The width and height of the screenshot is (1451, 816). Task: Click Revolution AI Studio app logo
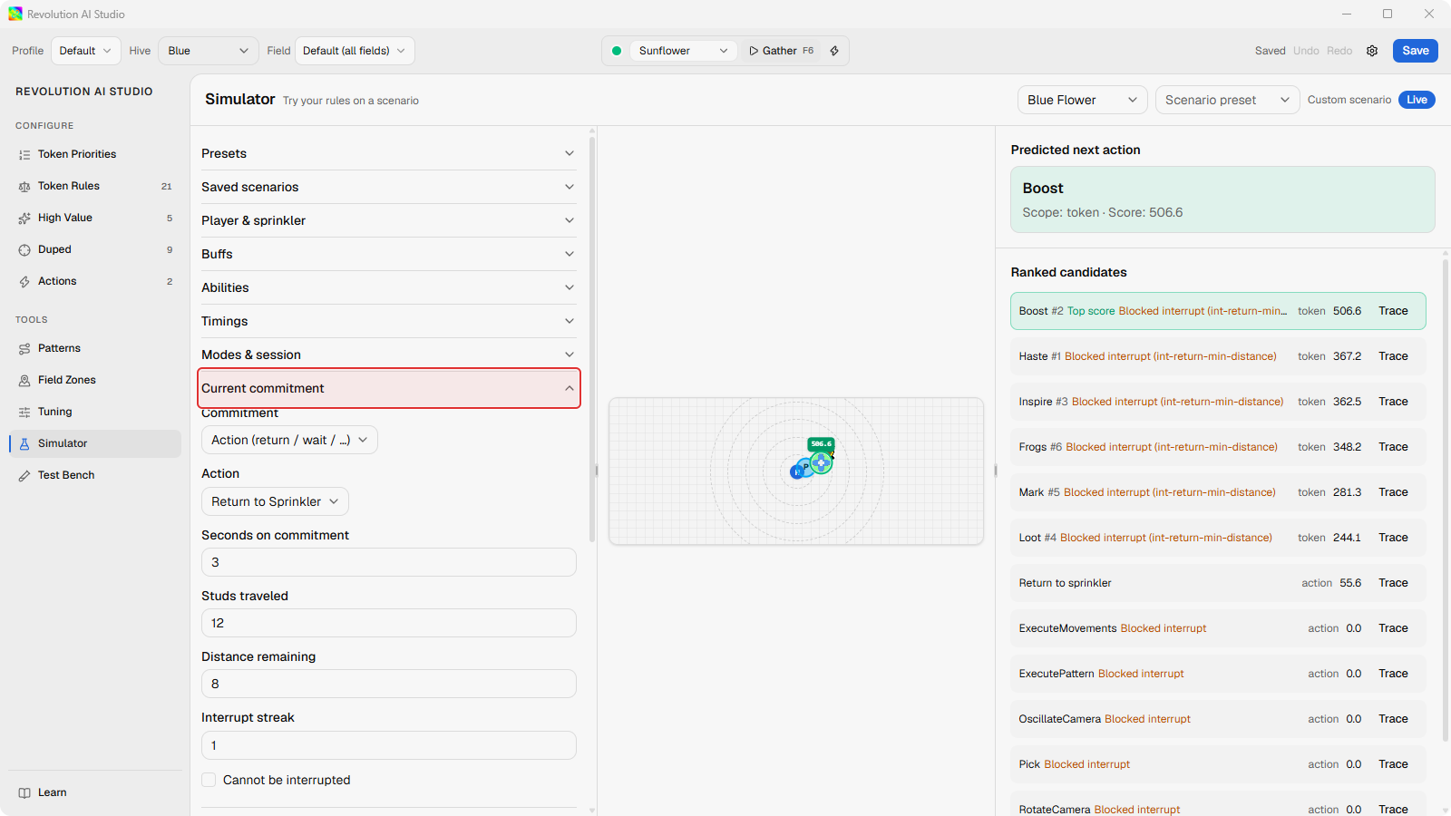pyautogui.click(x=15, y=14)
